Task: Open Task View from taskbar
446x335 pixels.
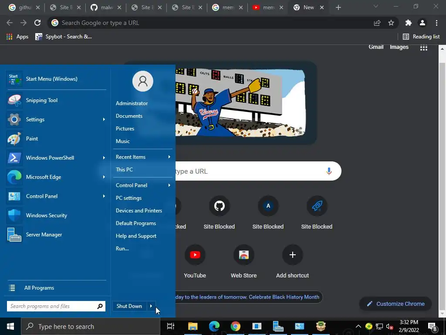Action: tap(171, 326)
